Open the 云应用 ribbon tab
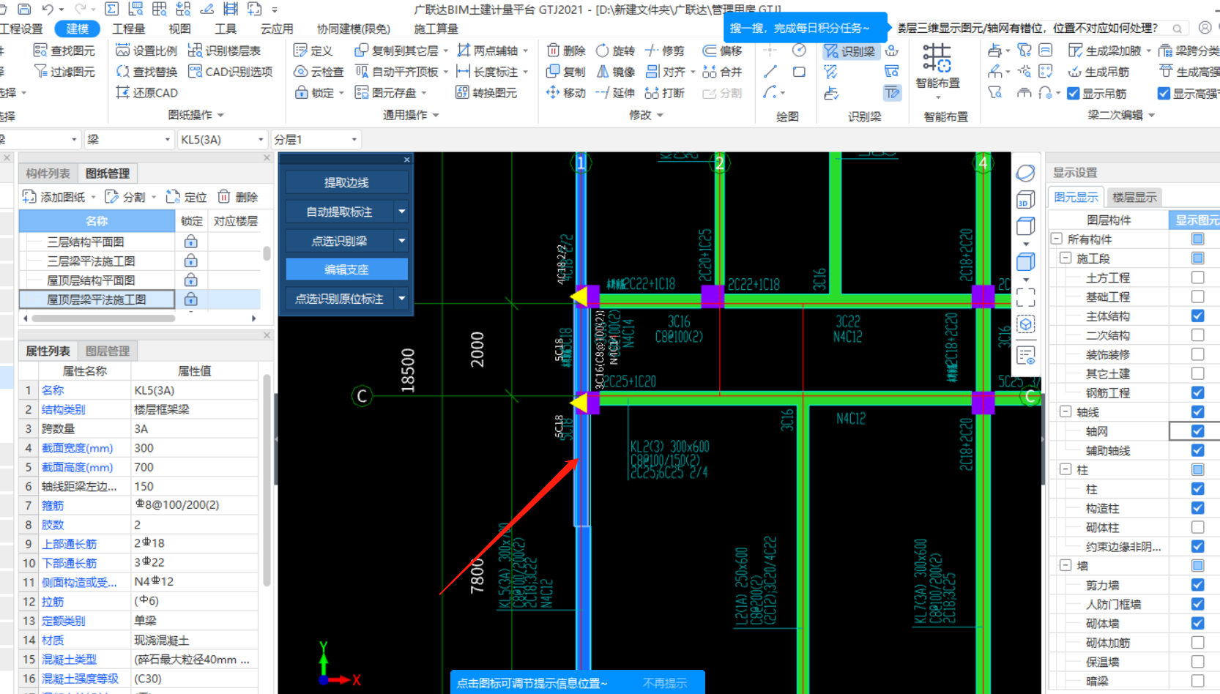 point(277,29)
